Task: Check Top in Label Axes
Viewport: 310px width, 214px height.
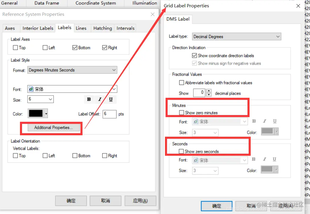Action: click(15, 47)
